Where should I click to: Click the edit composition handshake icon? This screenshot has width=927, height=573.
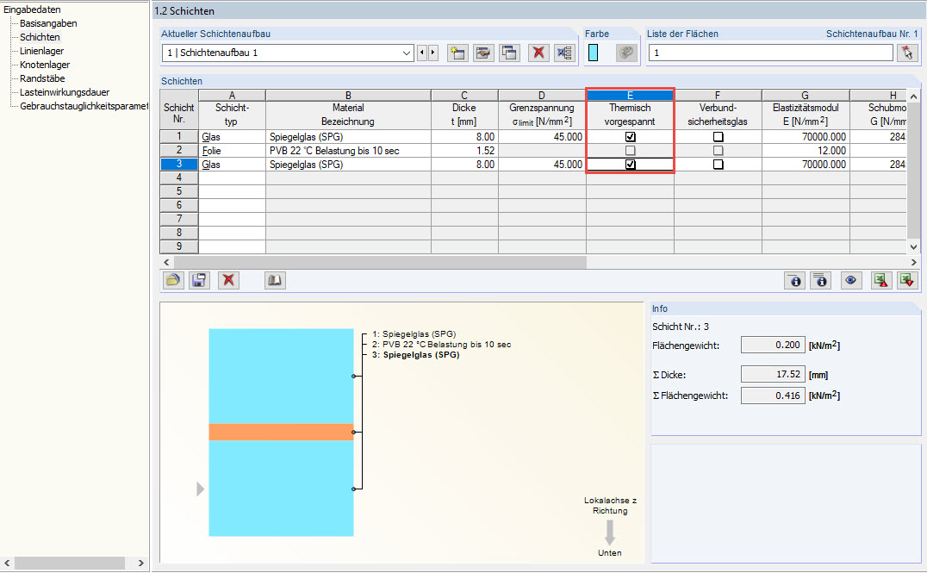pyautogui.click(x=483, y=53)
